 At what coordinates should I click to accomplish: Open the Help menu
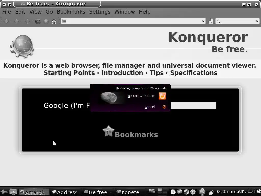pyautogui.click(x=145, y=12)
